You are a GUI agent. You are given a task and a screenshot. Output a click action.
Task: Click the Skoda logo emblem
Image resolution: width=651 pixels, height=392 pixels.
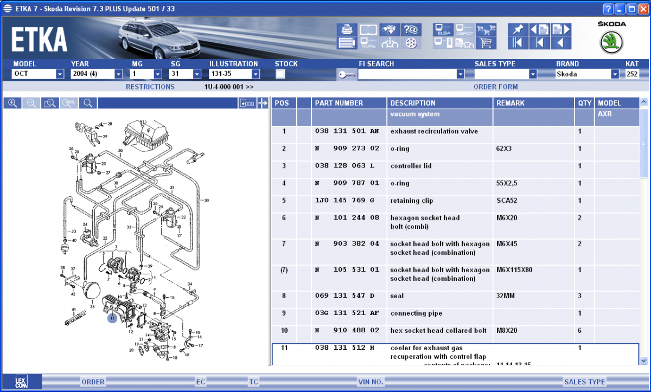coord(611,42)
